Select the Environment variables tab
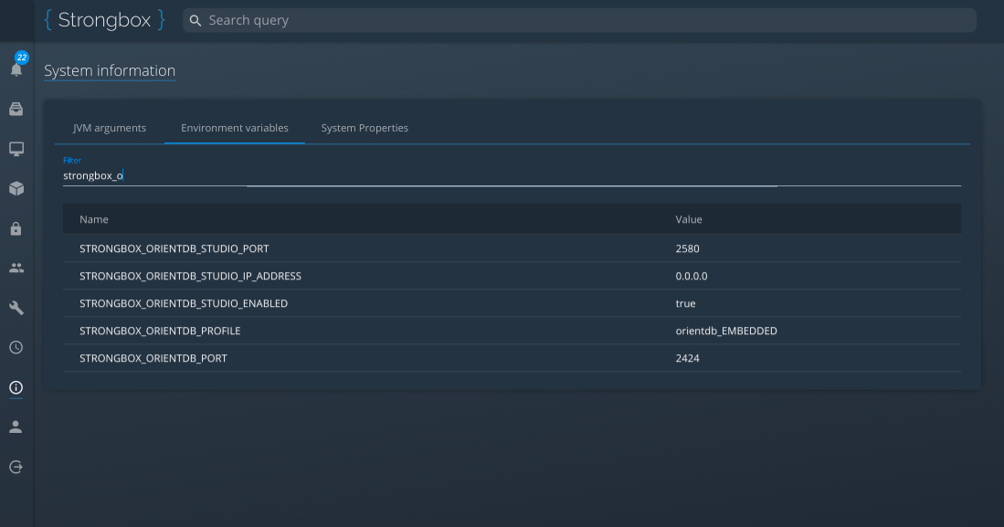The image size is (1004, 527). coord(235,128)
